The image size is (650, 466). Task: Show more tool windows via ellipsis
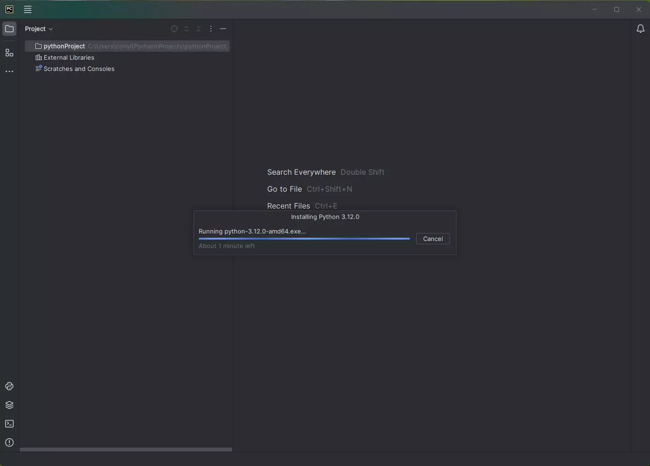coord(9,71)
